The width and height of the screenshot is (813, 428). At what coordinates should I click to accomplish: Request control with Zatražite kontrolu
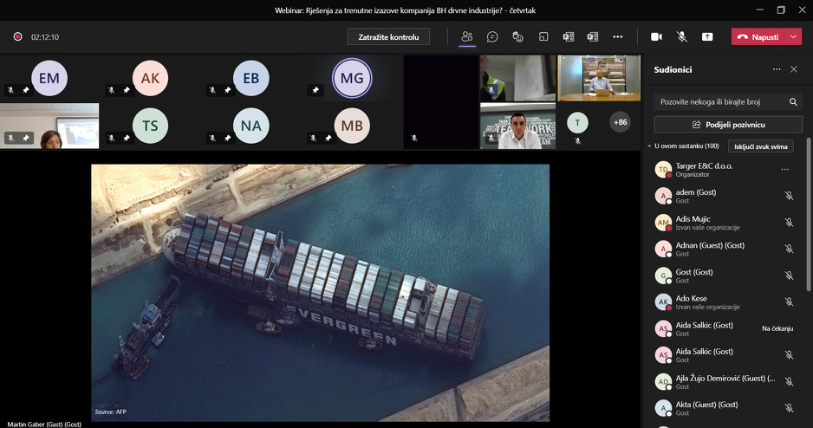[388, 36]
